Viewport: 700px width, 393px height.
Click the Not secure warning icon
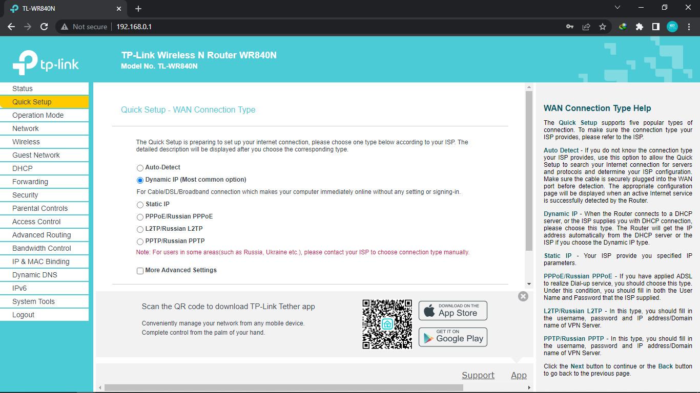point(65,27)
